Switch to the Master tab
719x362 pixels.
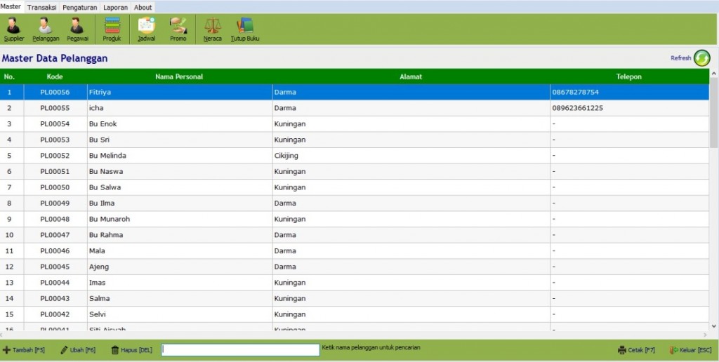(11, 7)
